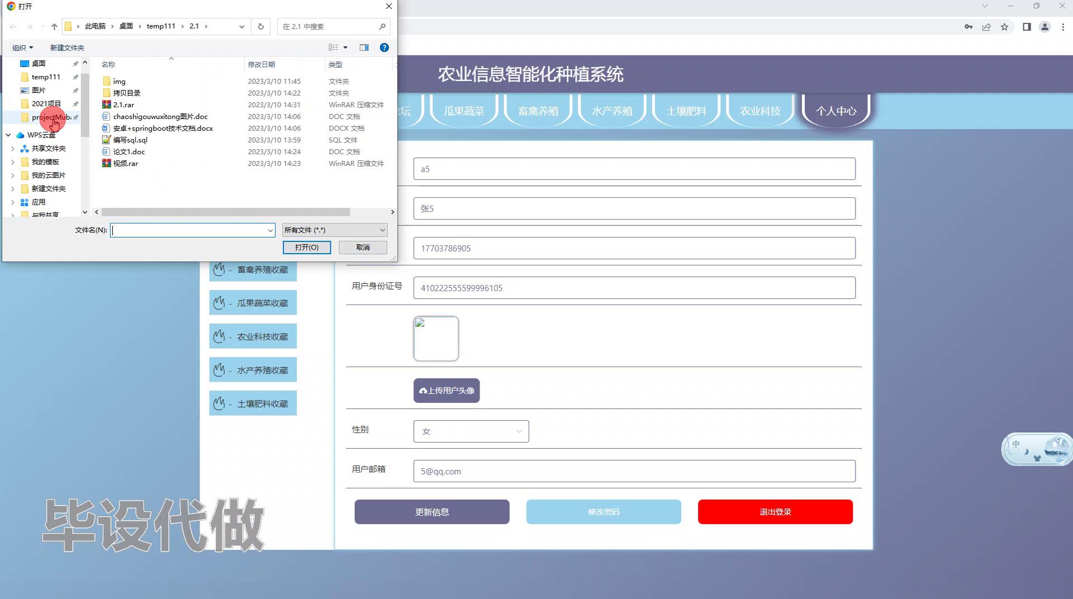Image resolution: width=1073 pixels, height=599 pixels.
Task: Click the search magnifier icon in dialog
Action: (x=382, y=26)
